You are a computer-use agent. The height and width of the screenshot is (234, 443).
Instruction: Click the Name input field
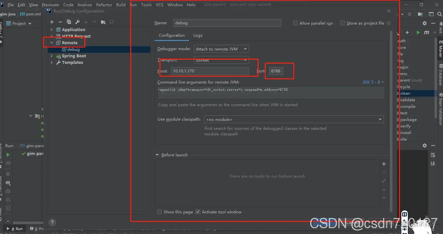(x=227, y=23)
